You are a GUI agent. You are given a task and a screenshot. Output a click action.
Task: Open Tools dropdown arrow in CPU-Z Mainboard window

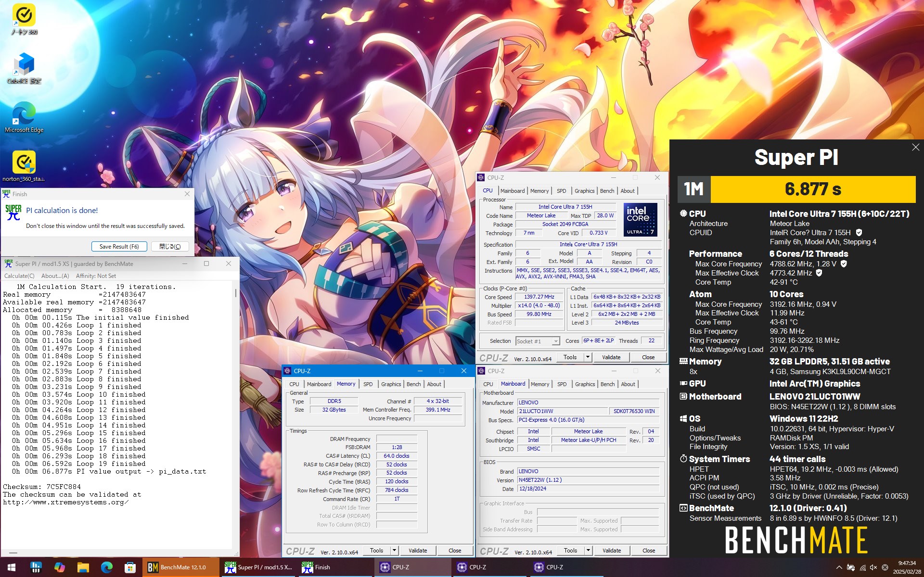tap(588, 551)
